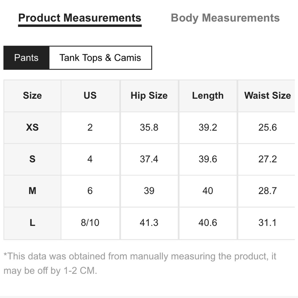Select the L size row label
This screenshot has width=298, height=298.
point(32,223)
